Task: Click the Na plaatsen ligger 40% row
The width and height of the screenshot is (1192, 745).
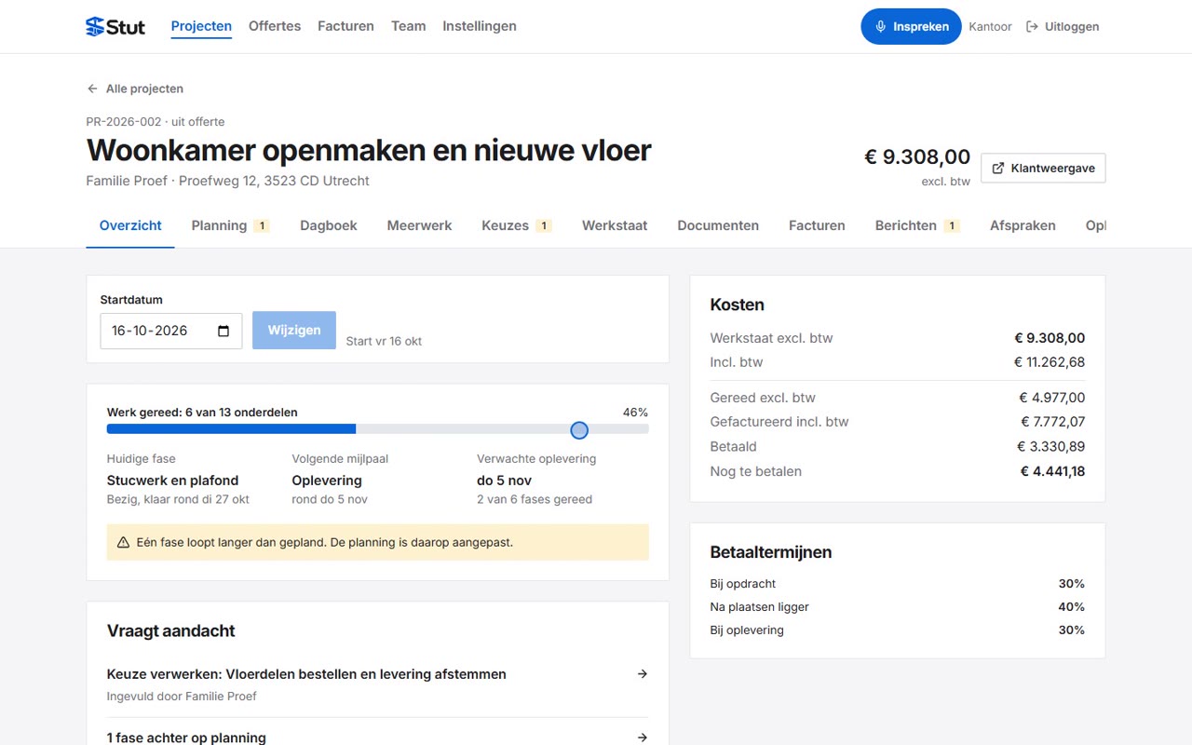Action: [x=898, y=607]
